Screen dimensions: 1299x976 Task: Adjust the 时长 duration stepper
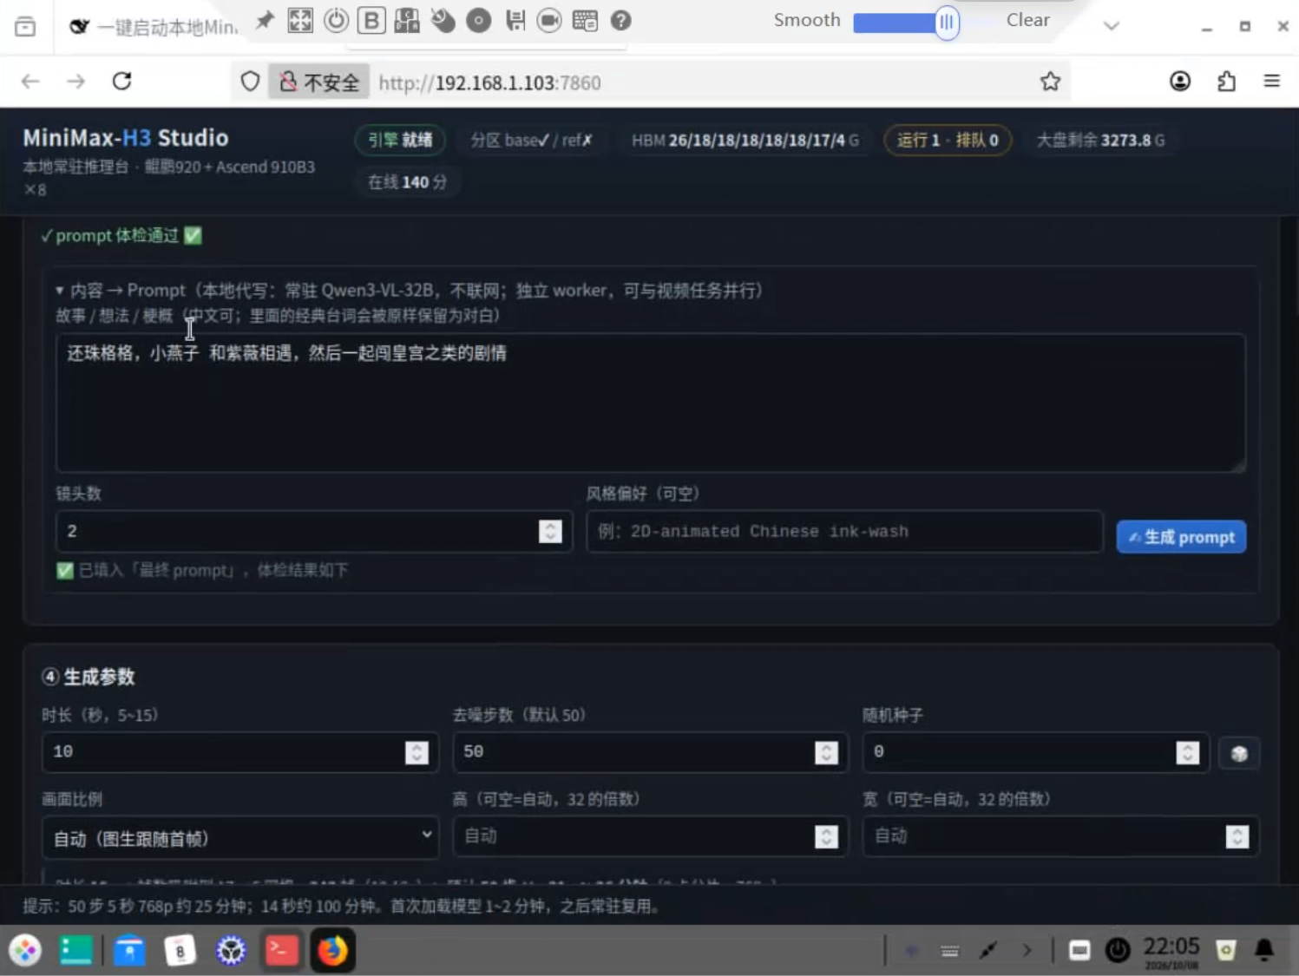[417, 752]
